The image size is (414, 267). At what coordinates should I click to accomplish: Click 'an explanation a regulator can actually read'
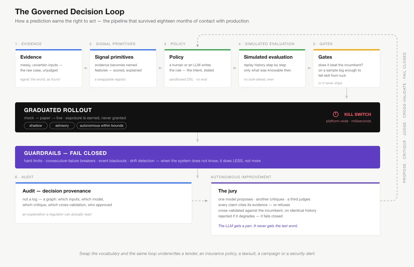[57, 214]
